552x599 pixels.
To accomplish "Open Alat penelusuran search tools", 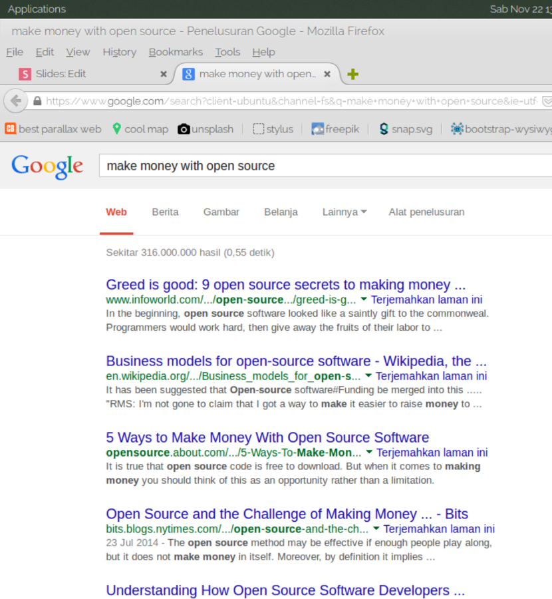I will click(426, 212).
